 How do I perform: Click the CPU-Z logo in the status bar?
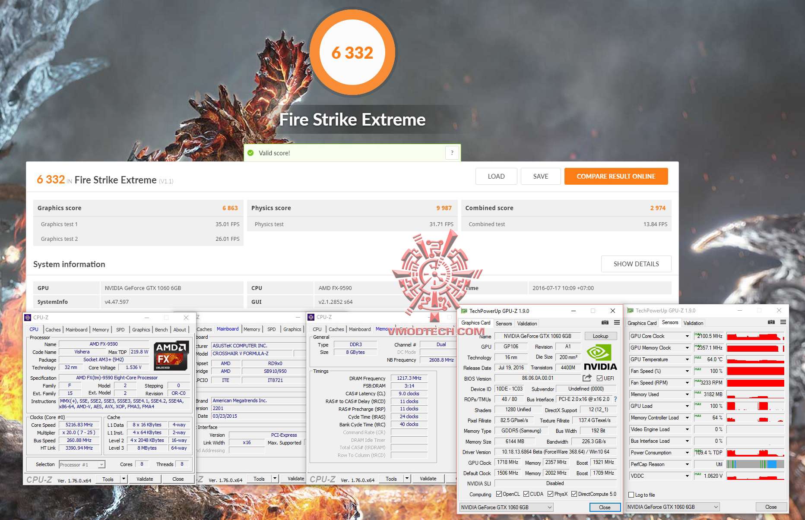40,479
